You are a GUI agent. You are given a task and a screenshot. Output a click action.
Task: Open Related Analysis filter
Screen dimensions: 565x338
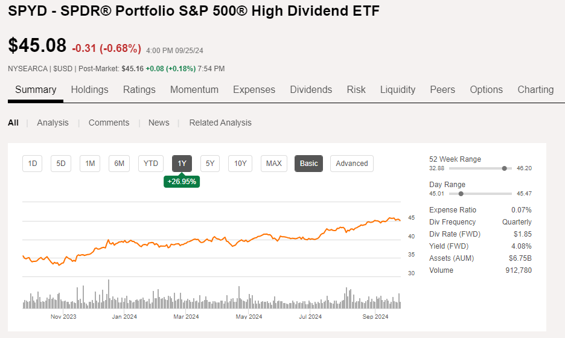pyautogui.click(x=220, y=123)
